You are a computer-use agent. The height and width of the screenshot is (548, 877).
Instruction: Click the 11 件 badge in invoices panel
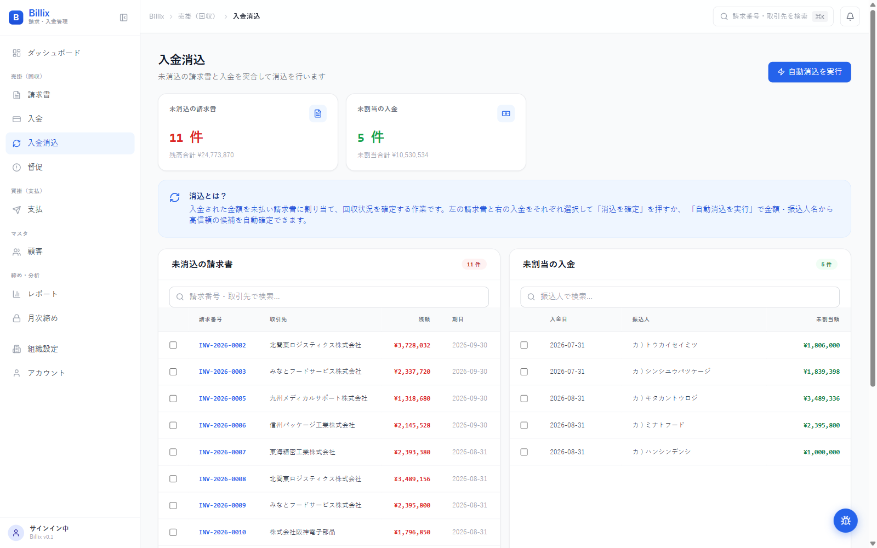pos(474,265)
